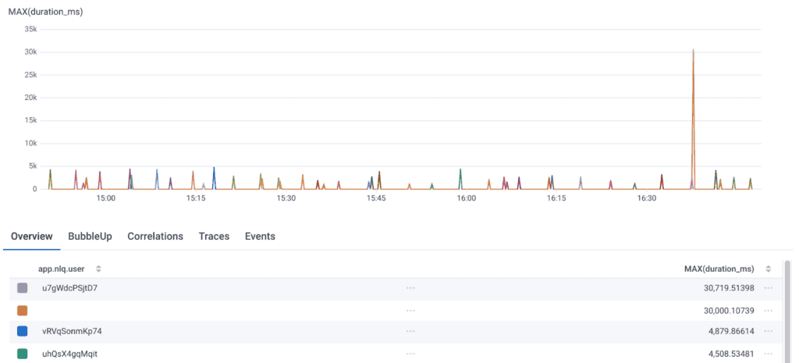Click the orange swatch of the unnamed user
The image size is (799, 363).
point(23,310)
